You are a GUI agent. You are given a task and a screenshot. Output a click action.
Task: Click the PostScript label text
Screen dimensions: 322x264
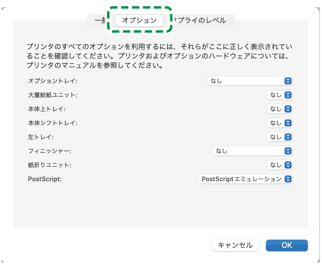45,179
